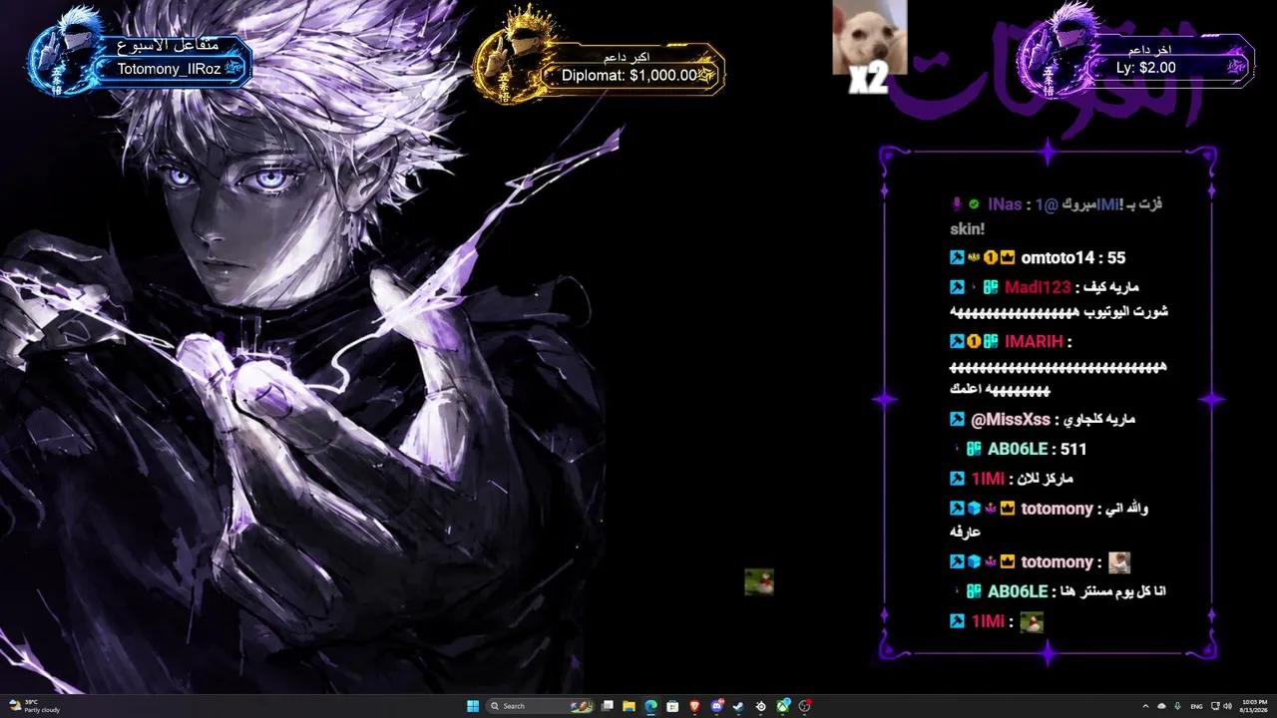Show hidden system tray icons
1277x718 pixels.
point(1146,706)
